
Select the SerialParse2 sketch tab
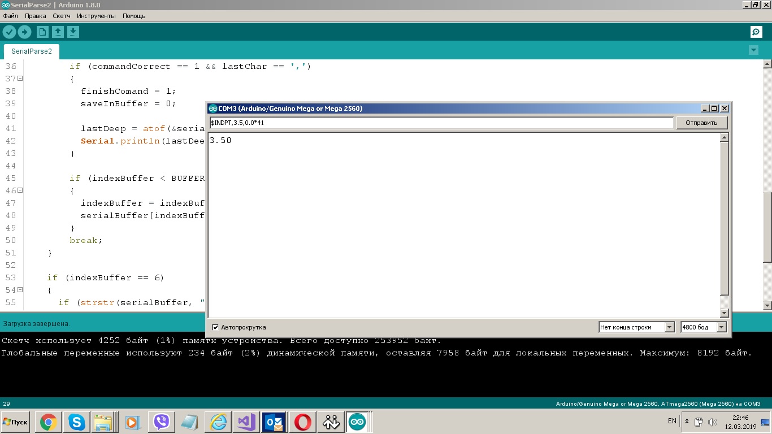32,51
